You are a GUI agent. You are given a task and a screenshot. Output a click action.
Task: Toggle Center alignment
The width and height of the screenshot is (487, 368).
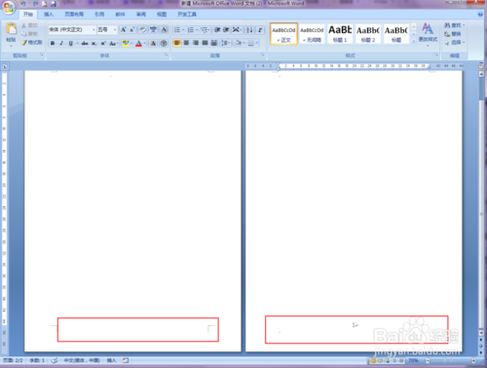[186, 43]
